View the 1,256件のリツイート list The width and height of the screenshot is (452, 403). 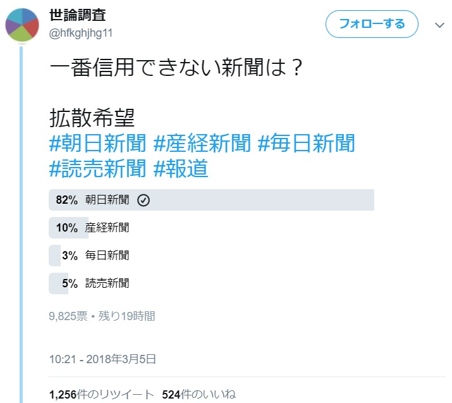(x=102, y=395)
